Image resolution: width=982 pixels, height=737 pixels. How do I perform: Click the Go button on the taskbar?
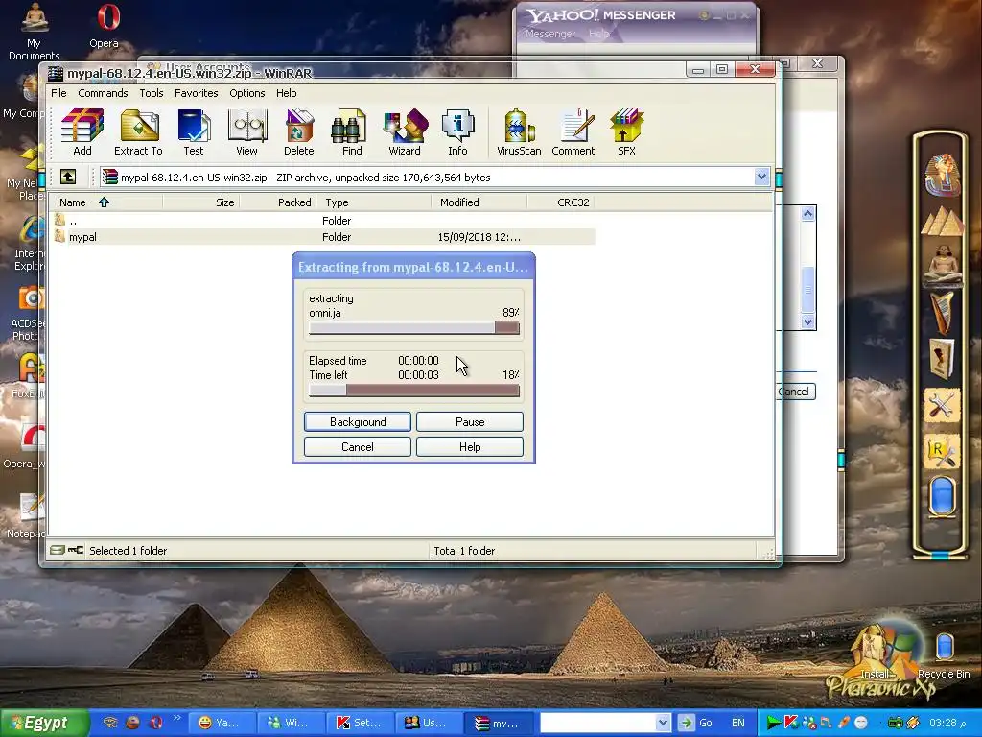(x=697, y=723)
